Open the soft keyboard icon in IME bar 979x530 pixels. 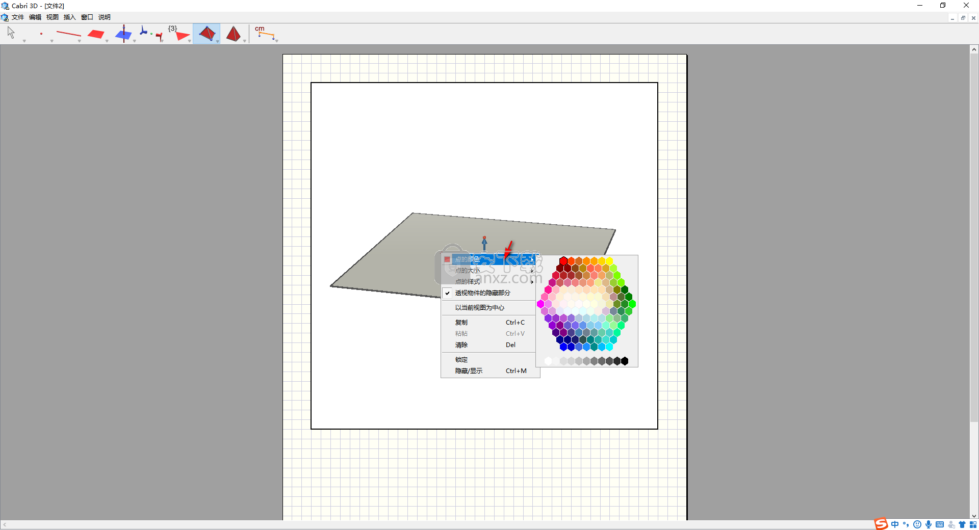tap(940, 524)
